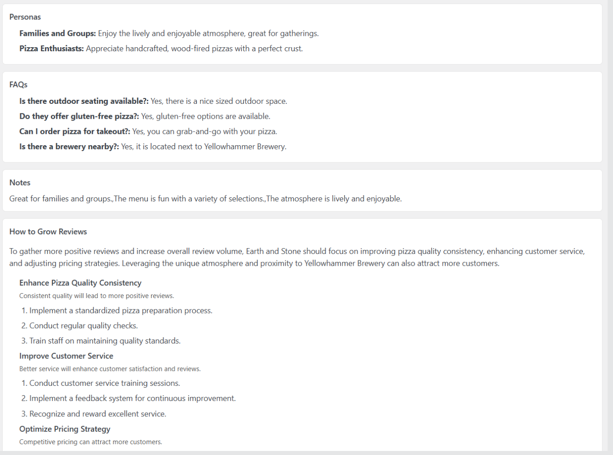The height and width of the screenshot is (455, 613).
Task: Click the feedback system for continuous improvement step
Action: click(x=133, y=398)
